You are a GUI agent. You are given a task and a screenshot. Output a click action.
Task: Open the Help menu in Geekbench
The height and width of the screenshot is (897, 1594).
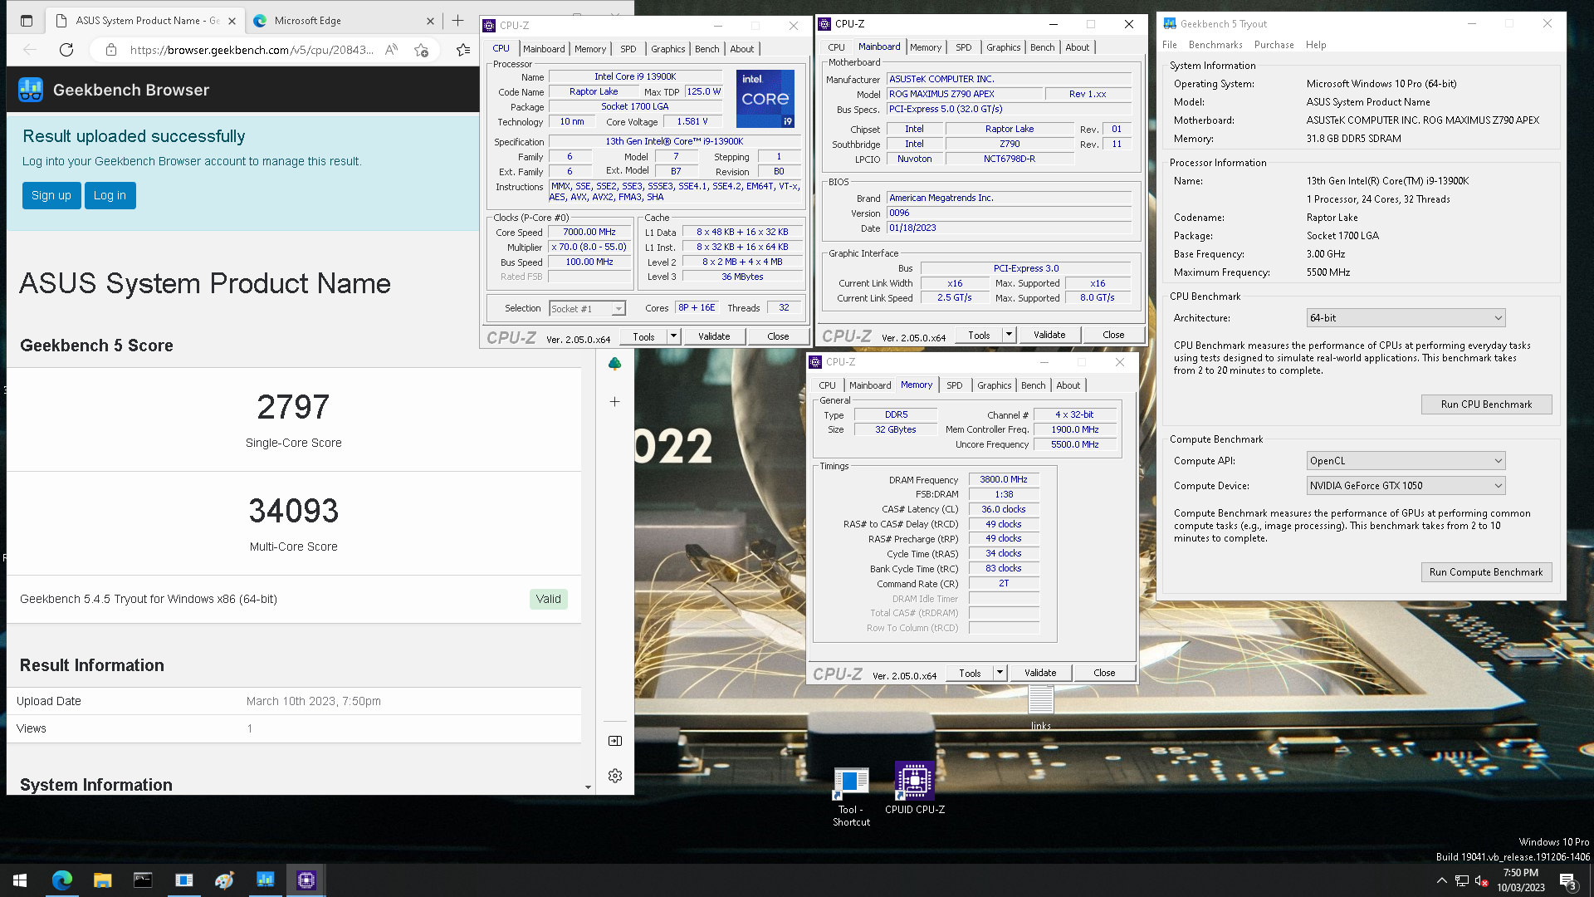coord(1315,45)
